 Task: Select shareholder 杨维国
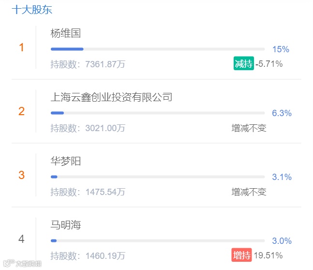(65, 33)
